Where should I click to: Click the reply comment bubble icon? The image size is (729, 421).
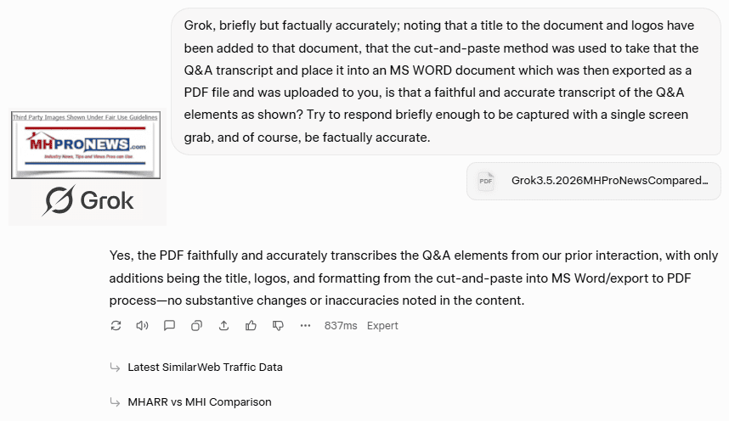tap(169, 325)
